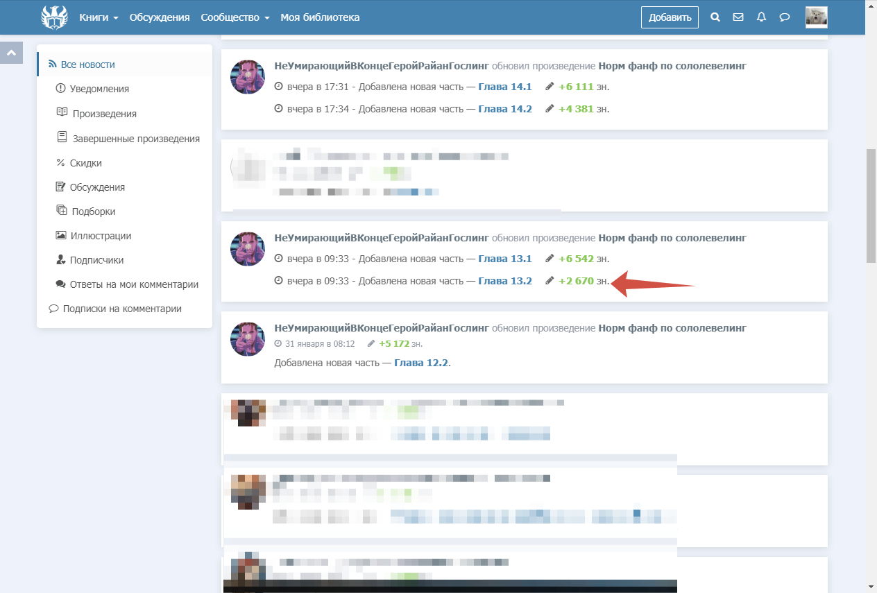Select Подписки на комментарии in sidebar

[122, 309]
